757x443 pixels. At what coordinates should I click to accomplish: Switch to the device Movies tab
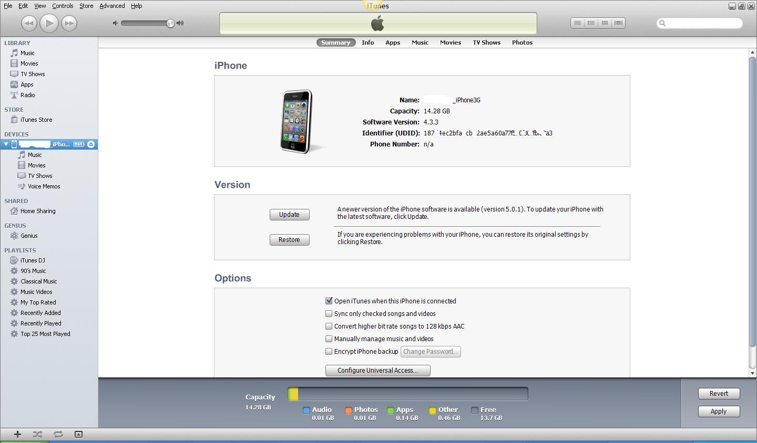click(451, 43)
